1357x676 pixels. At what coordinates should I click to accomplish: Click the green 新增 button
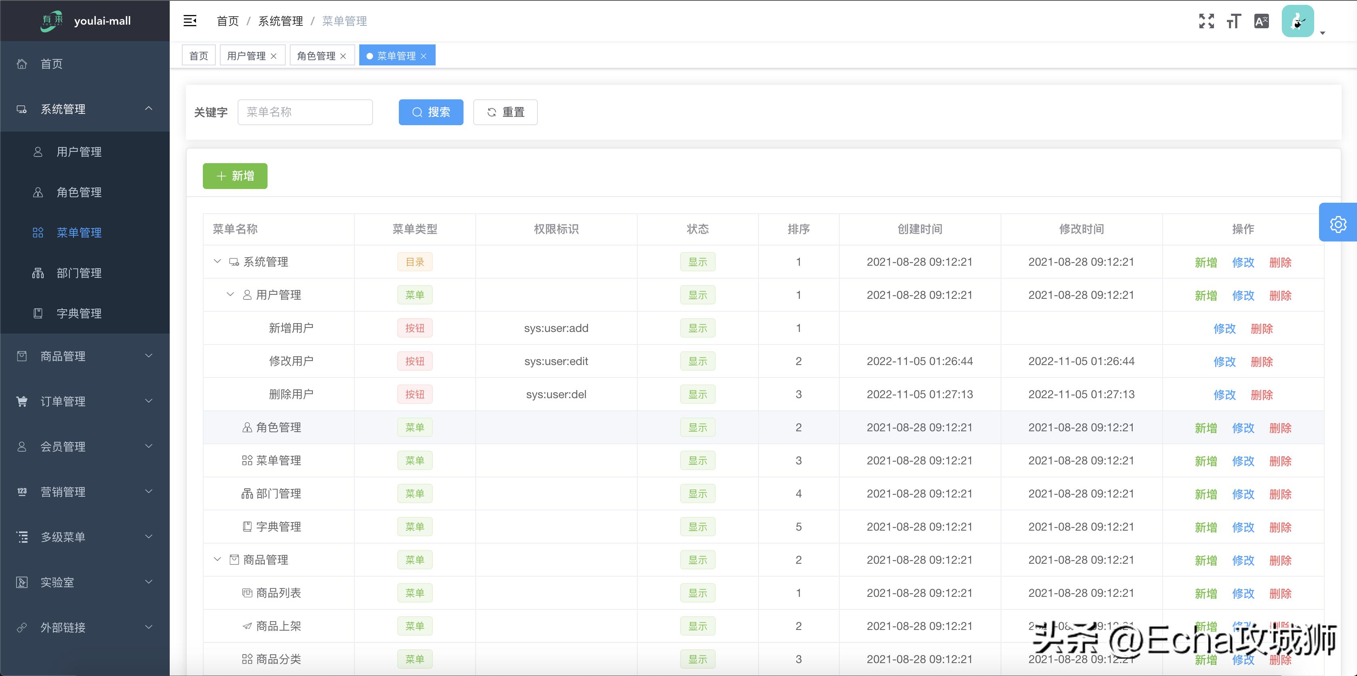tap(235, 176)
